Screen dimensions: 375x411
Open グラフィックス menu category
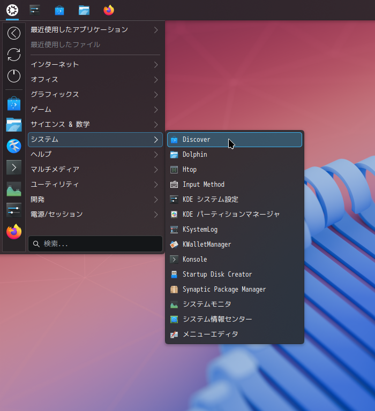click(x=95, y=95)
